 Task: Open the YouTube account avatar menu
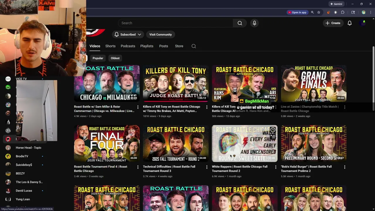363,23
